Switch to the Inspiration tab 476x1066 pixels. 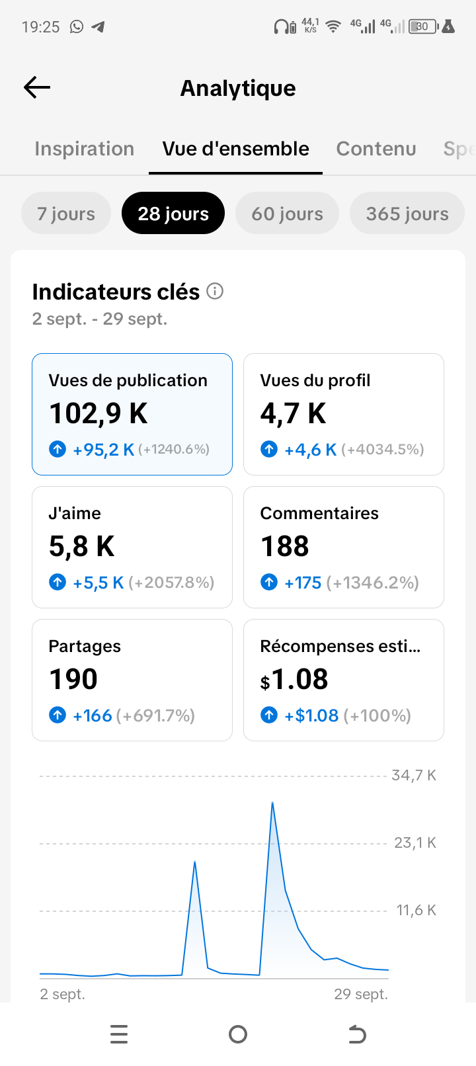click(85, 149)
